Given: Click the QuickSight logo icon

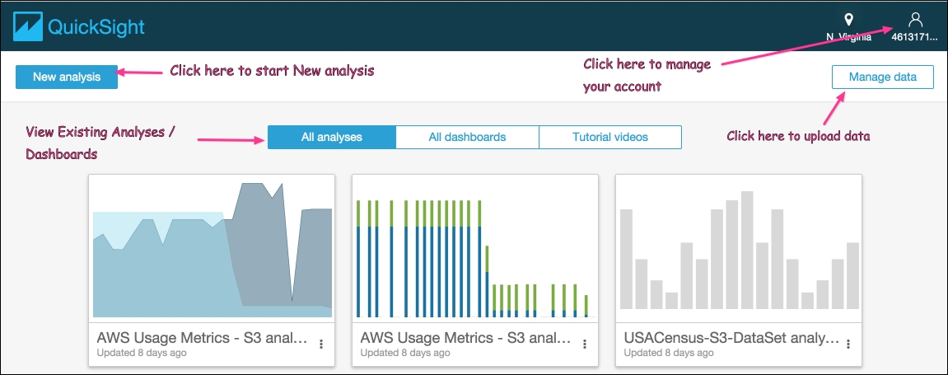Looking at the screenshot, I should pyautogui.click(x=28, y=26).
